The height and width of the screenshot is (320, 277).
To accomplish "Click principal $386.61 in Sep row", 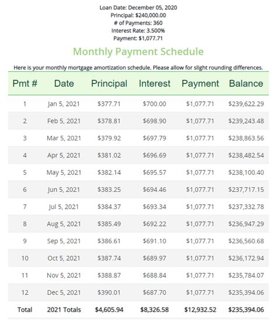I will [109, 241].
